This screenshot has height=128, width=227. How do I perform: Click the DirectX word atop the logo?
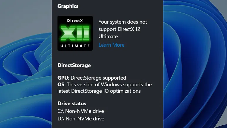click(x=75, y=21)
